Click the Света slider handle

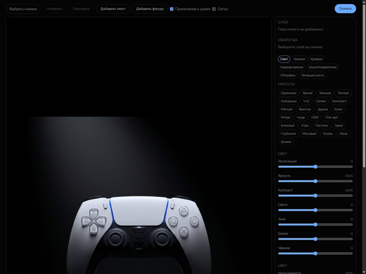point(315,210)
